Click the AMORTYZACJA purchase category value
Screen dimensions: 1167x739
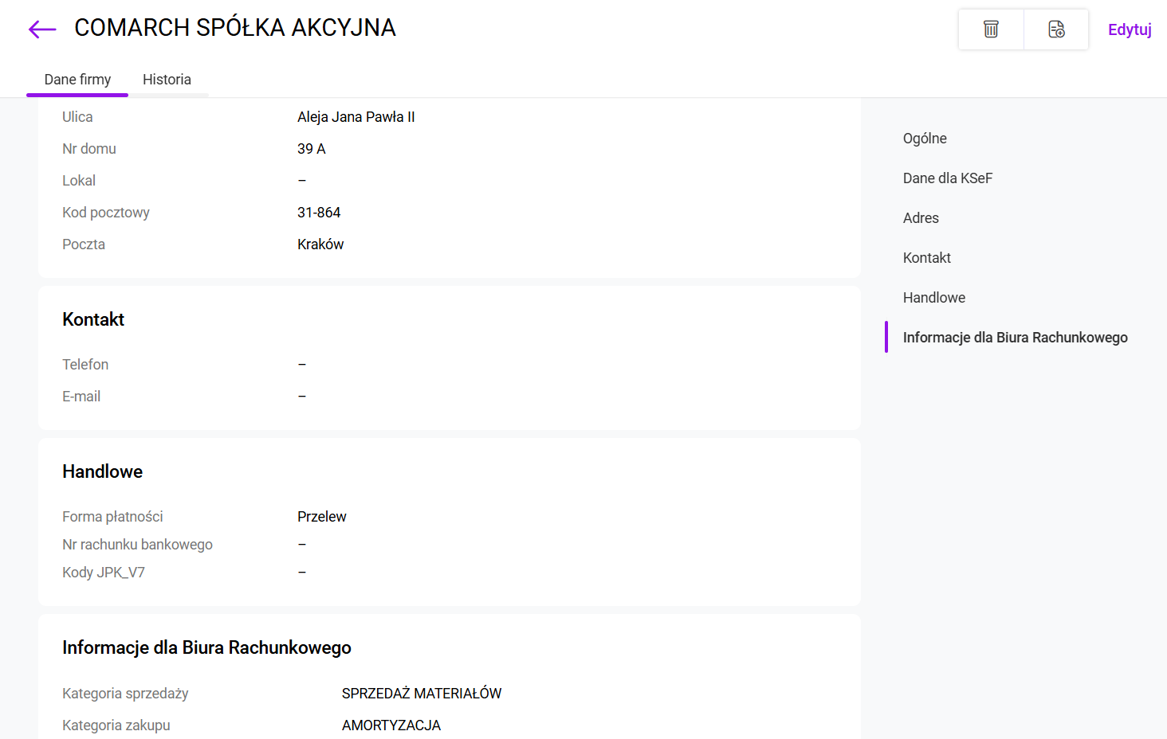click(391, 725)
